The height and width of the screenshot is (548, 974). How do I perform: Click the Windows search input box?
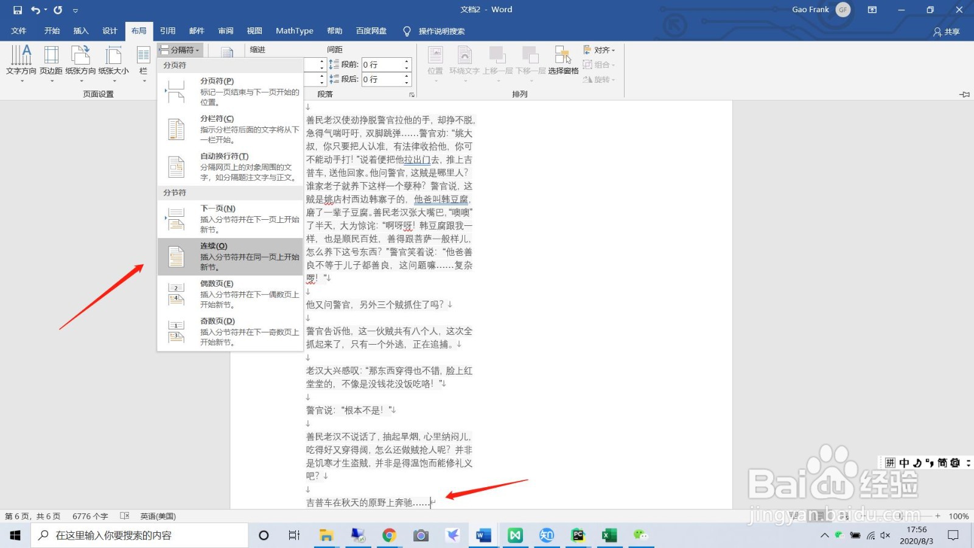pos(140,535)
